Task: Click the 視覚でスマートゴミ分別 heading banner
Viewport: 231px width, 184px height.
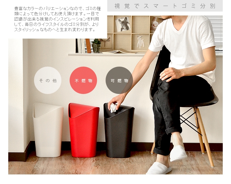Action: point(165,6)
